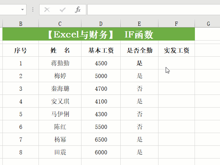
Task: Click the 基本工资 header cell
Action: coord(101,51)
